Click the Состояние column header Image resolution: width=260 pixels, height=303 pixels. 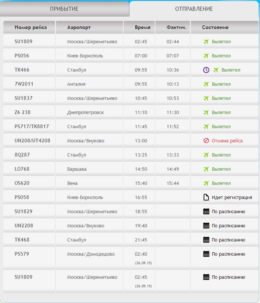pos(215,27)
